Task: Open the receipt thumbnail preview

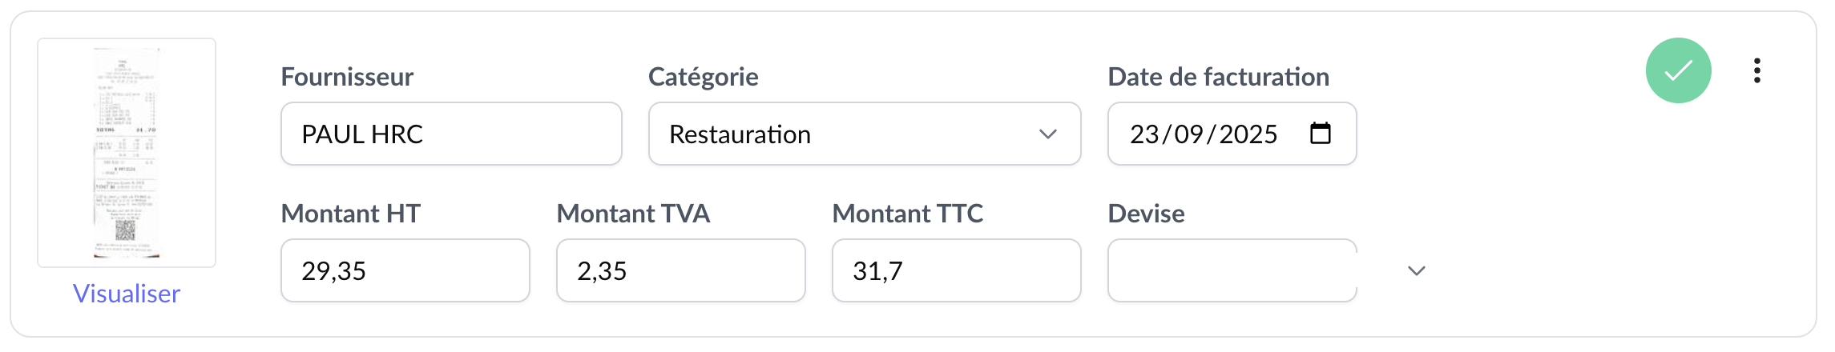Action: click(x=127, y=152)
